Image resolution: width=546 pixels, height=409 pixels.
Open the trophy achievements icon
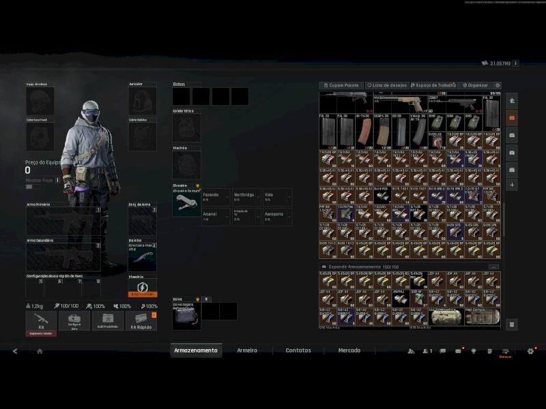[x=474, y=351]
